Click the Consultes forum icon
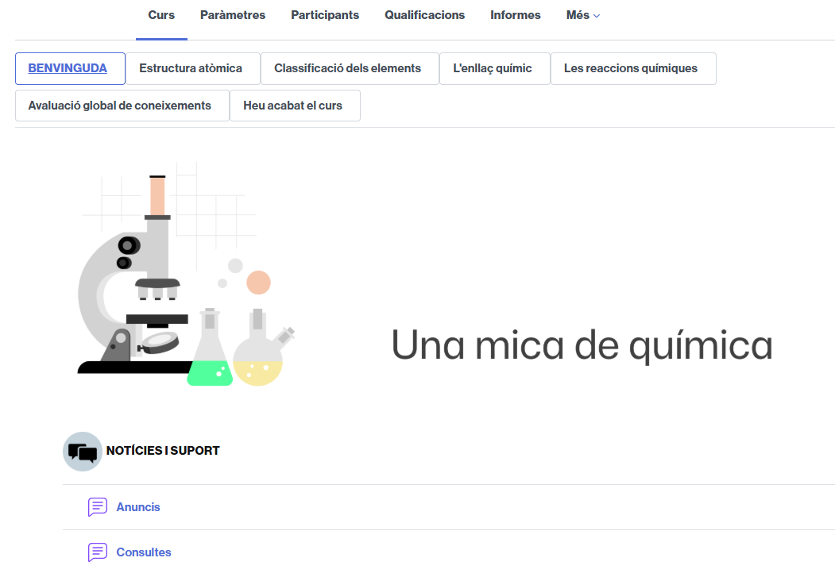The height and width of the screenshot is (577, 835). [x=98, y=552]
